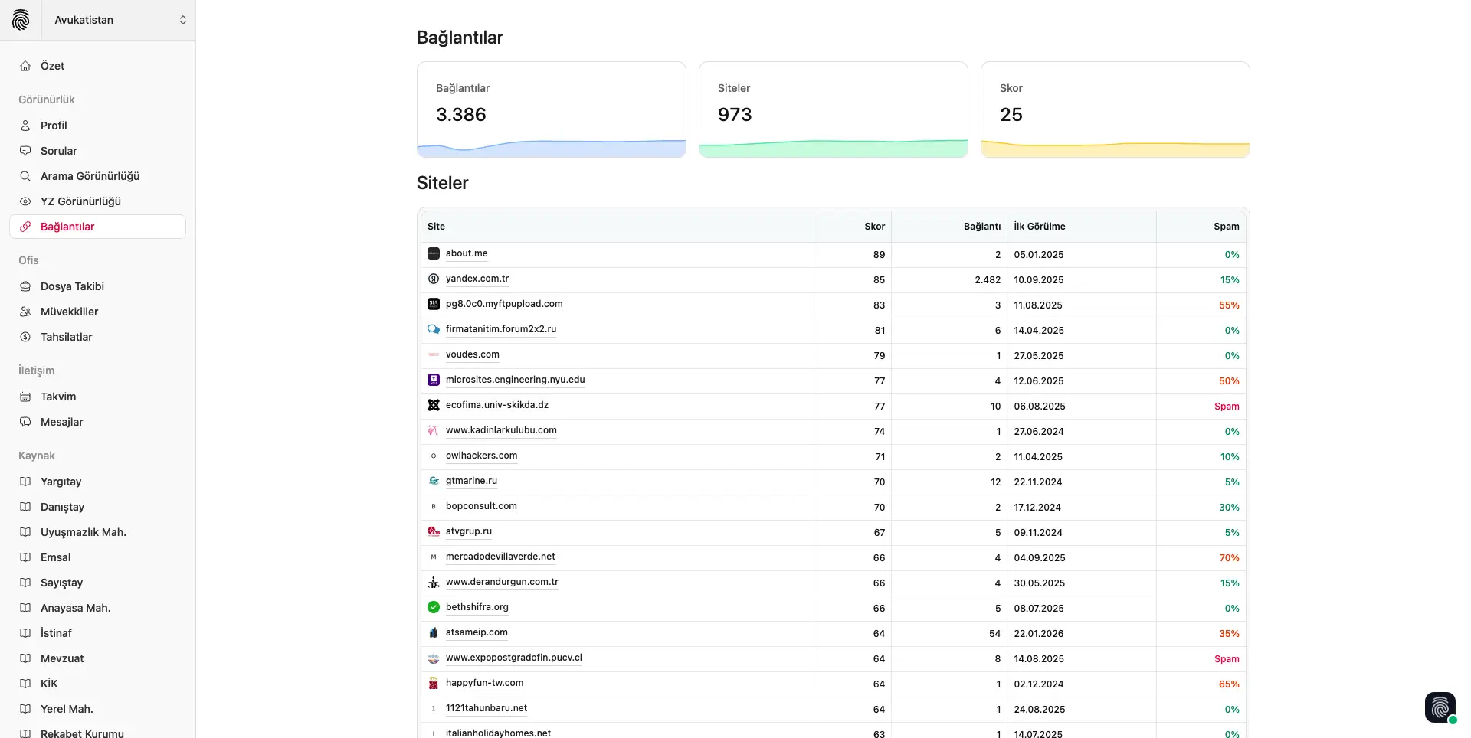Select the people icon next to Müvekkiller
The width and height of the screenshot is (1471, 738).
[x=25, y=312]
